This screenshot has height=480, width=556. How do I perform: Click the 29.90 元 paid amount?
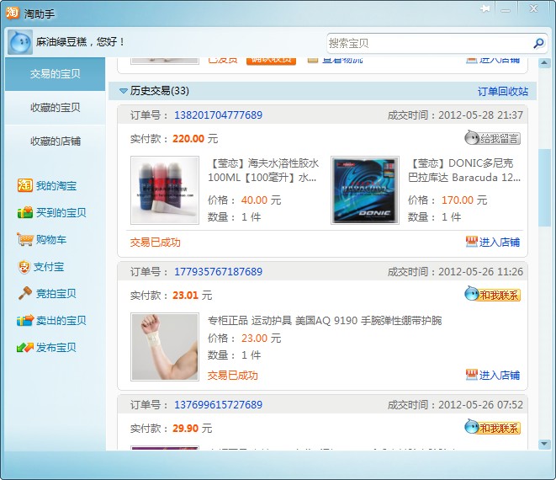tap(192, 428)
